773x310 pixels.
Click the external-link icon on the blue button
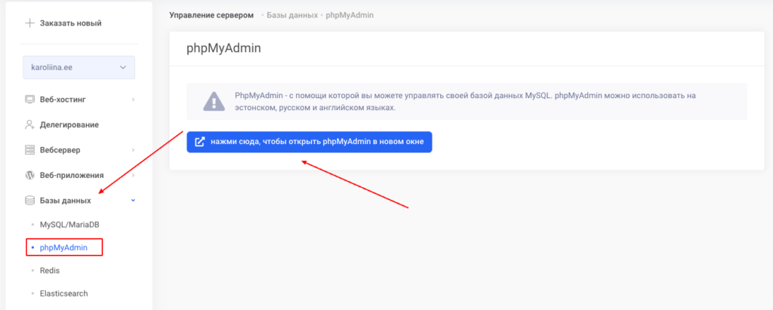click(x=200, y=143)
